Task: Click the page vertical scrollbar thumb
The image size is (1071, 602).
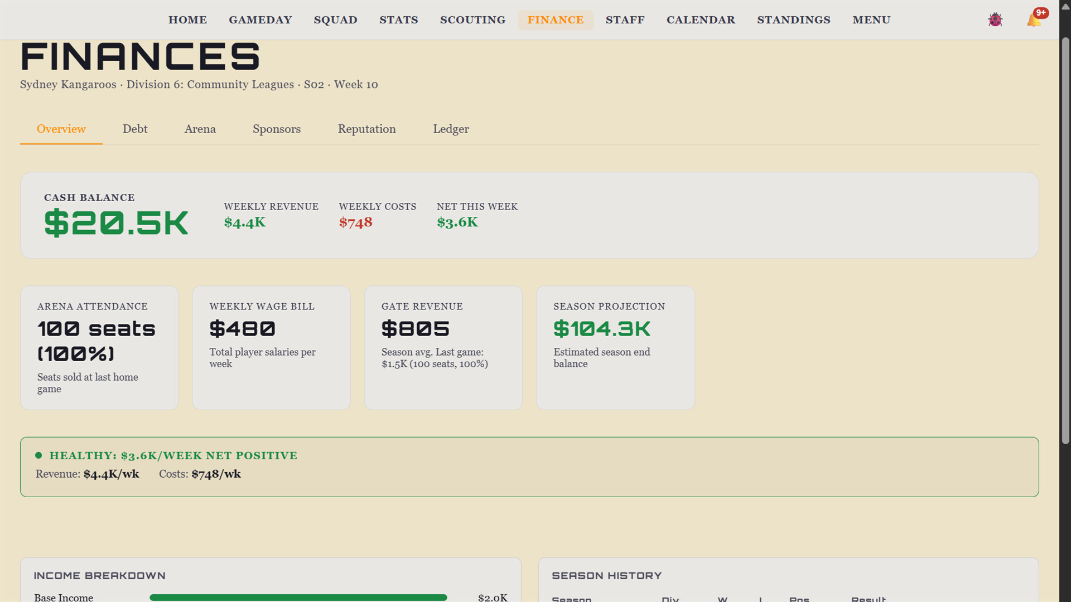Action: coord(1065,241)
